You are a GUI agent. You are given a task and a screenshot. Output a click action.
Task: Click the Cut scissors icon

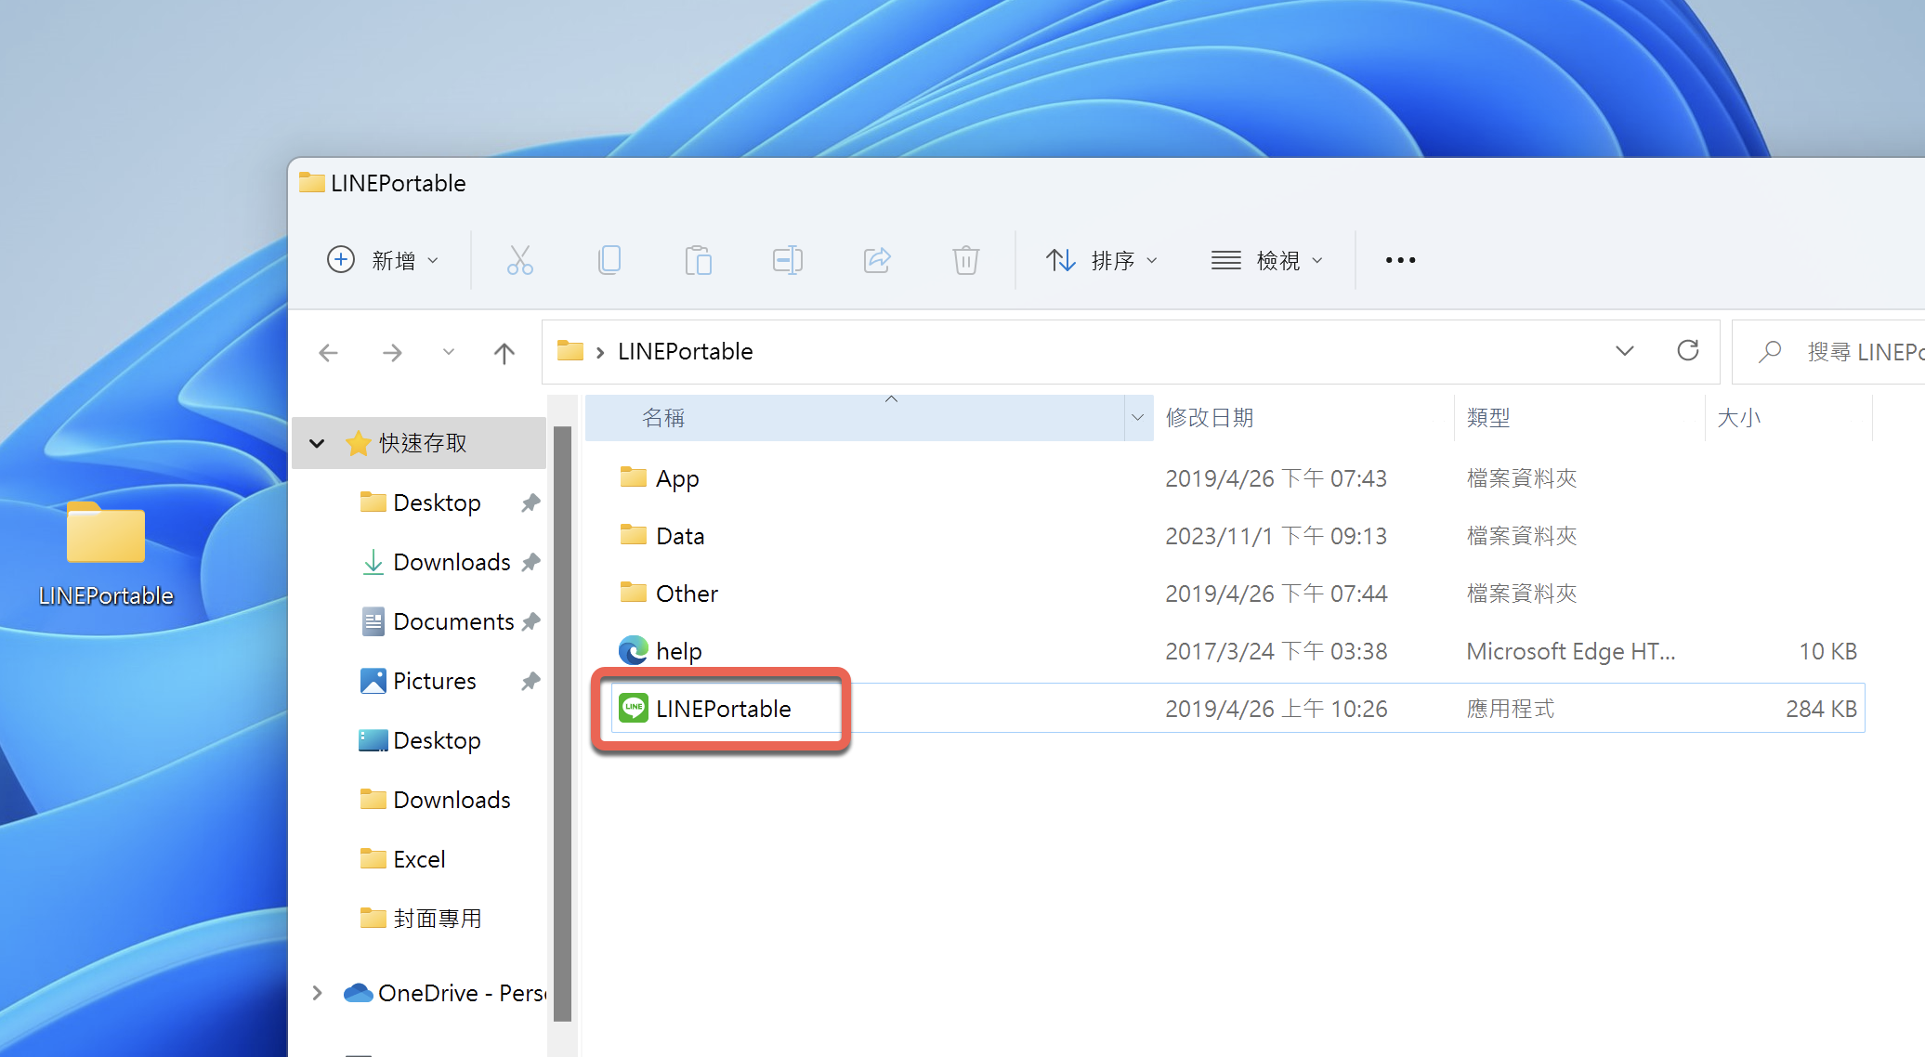click(x=519, y=260)
